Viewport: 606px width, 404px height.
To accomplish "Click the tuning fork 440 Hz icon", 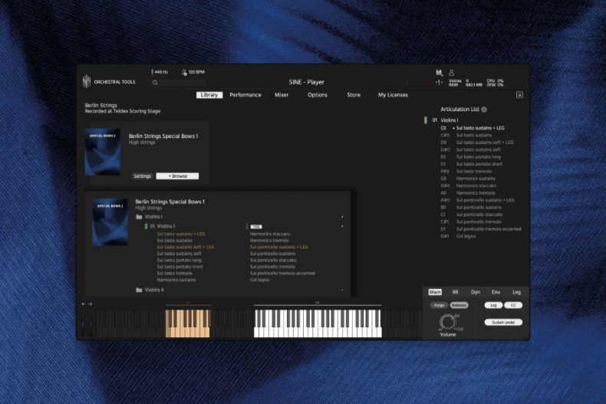I will 153,72.
